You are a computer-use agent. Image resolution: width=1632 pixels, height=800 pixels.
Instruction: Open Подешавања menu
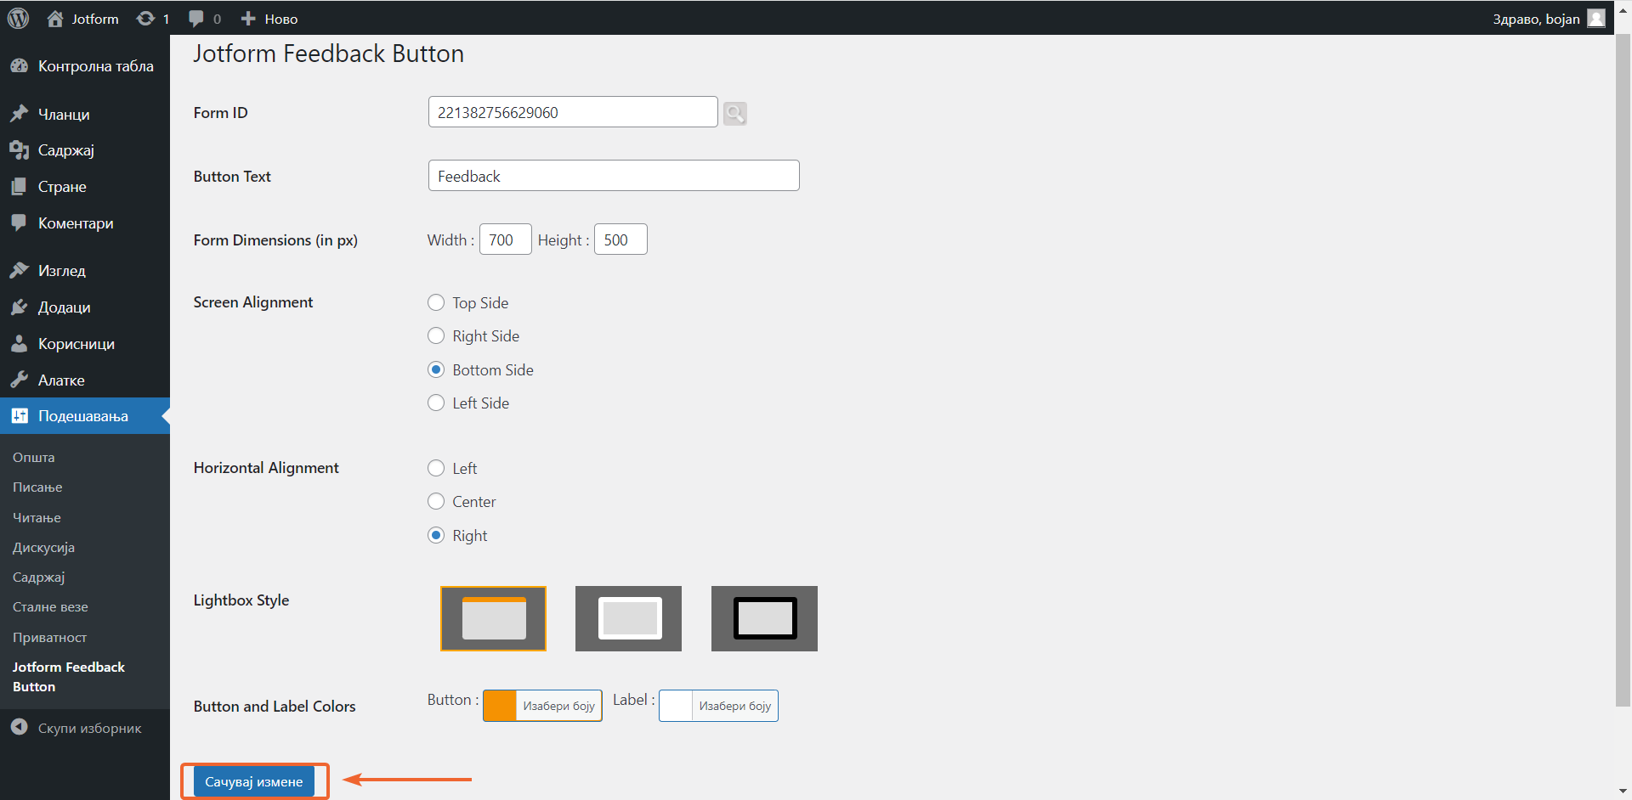point(85,416)
